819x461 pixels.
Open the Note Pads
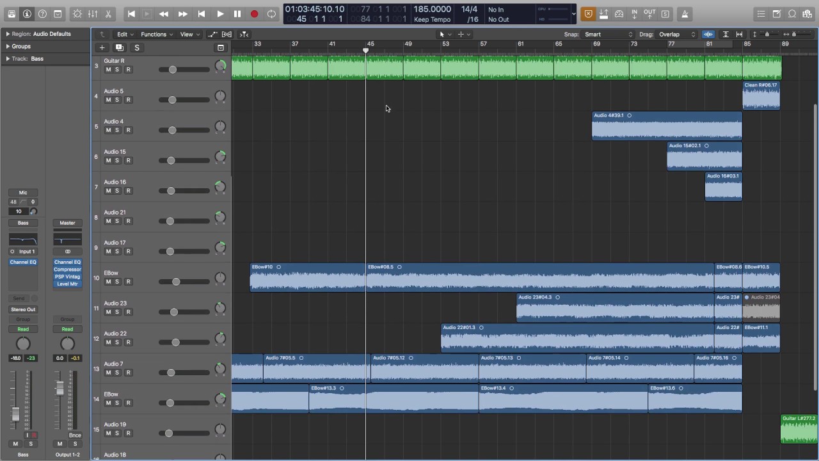coord(777,14)
